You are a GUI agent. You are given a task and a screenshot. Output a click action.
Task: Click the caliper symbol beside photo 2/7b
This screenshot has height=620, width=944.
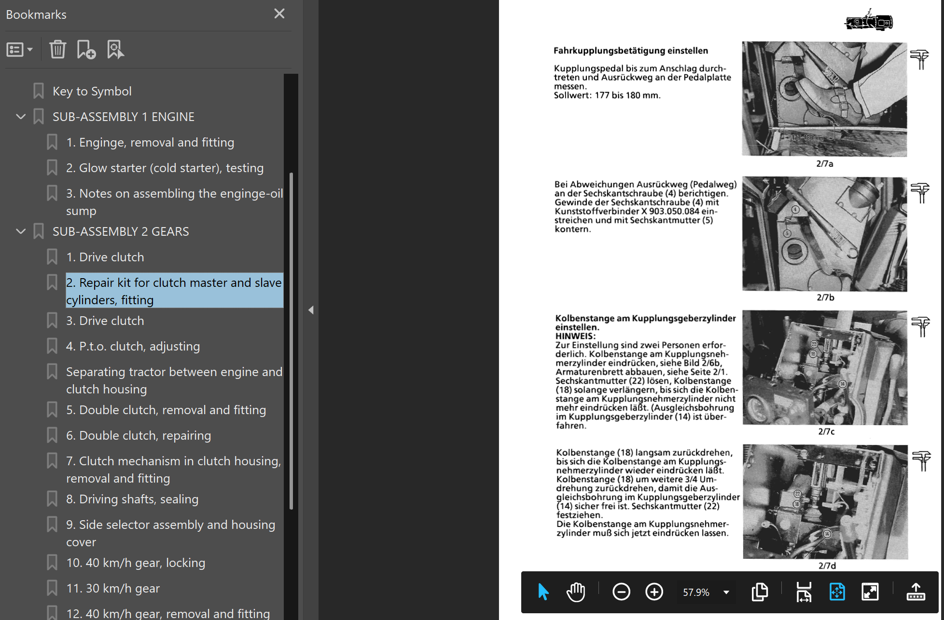click(x=920, y=193)
